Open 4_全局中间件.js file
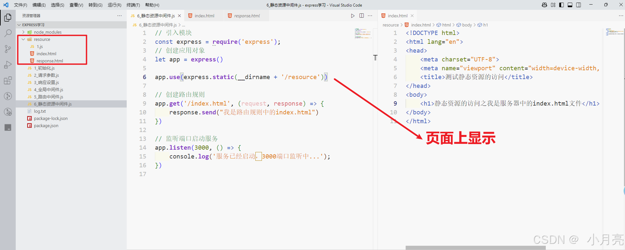 pyautogui.click(x=71, y=90)
